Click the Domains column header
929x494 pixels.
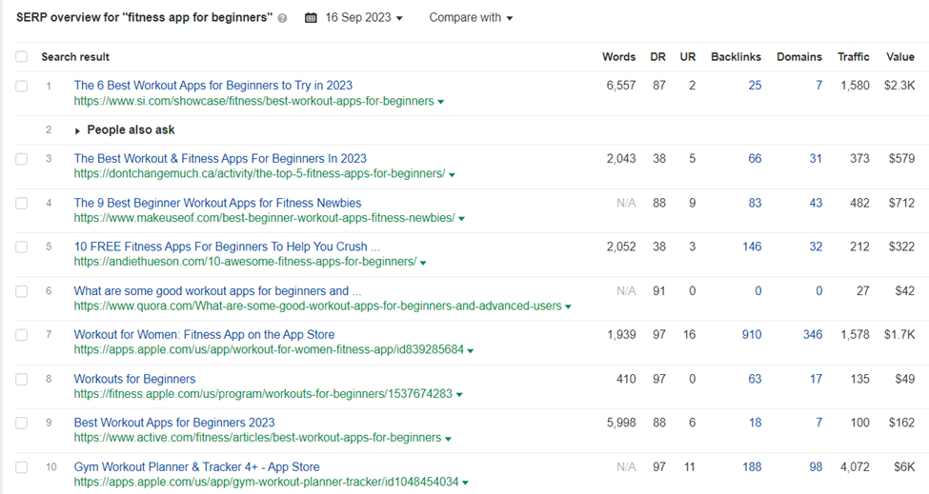tap(799, 57)
